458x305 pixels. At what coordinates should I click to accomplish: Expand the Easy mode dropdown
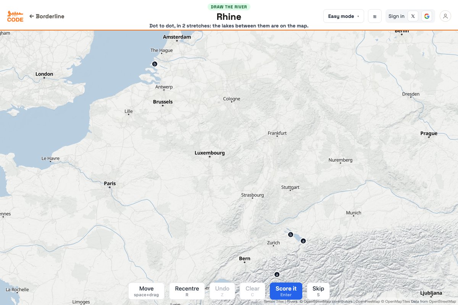pos(343,16)
